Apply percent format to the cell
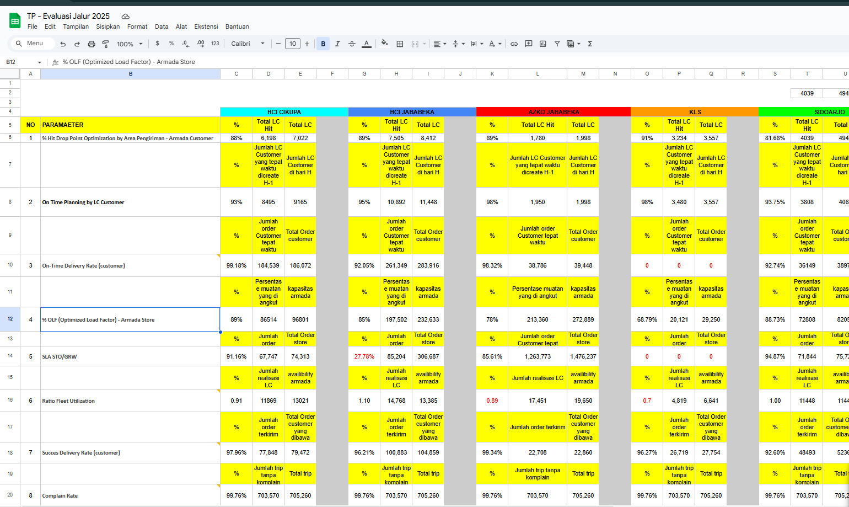Viewport: 849px width, 507px height. [x=171, y=44]
